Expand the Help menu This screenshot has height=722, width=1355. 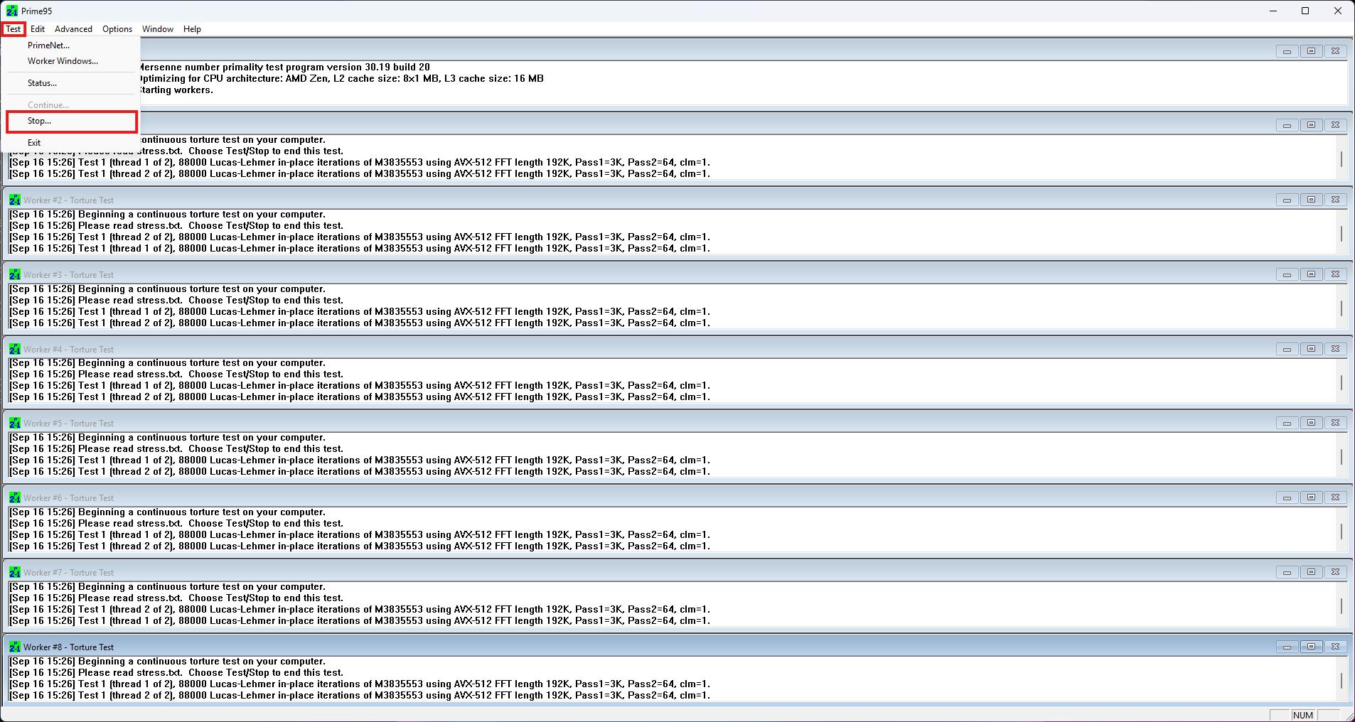[192, 29]
